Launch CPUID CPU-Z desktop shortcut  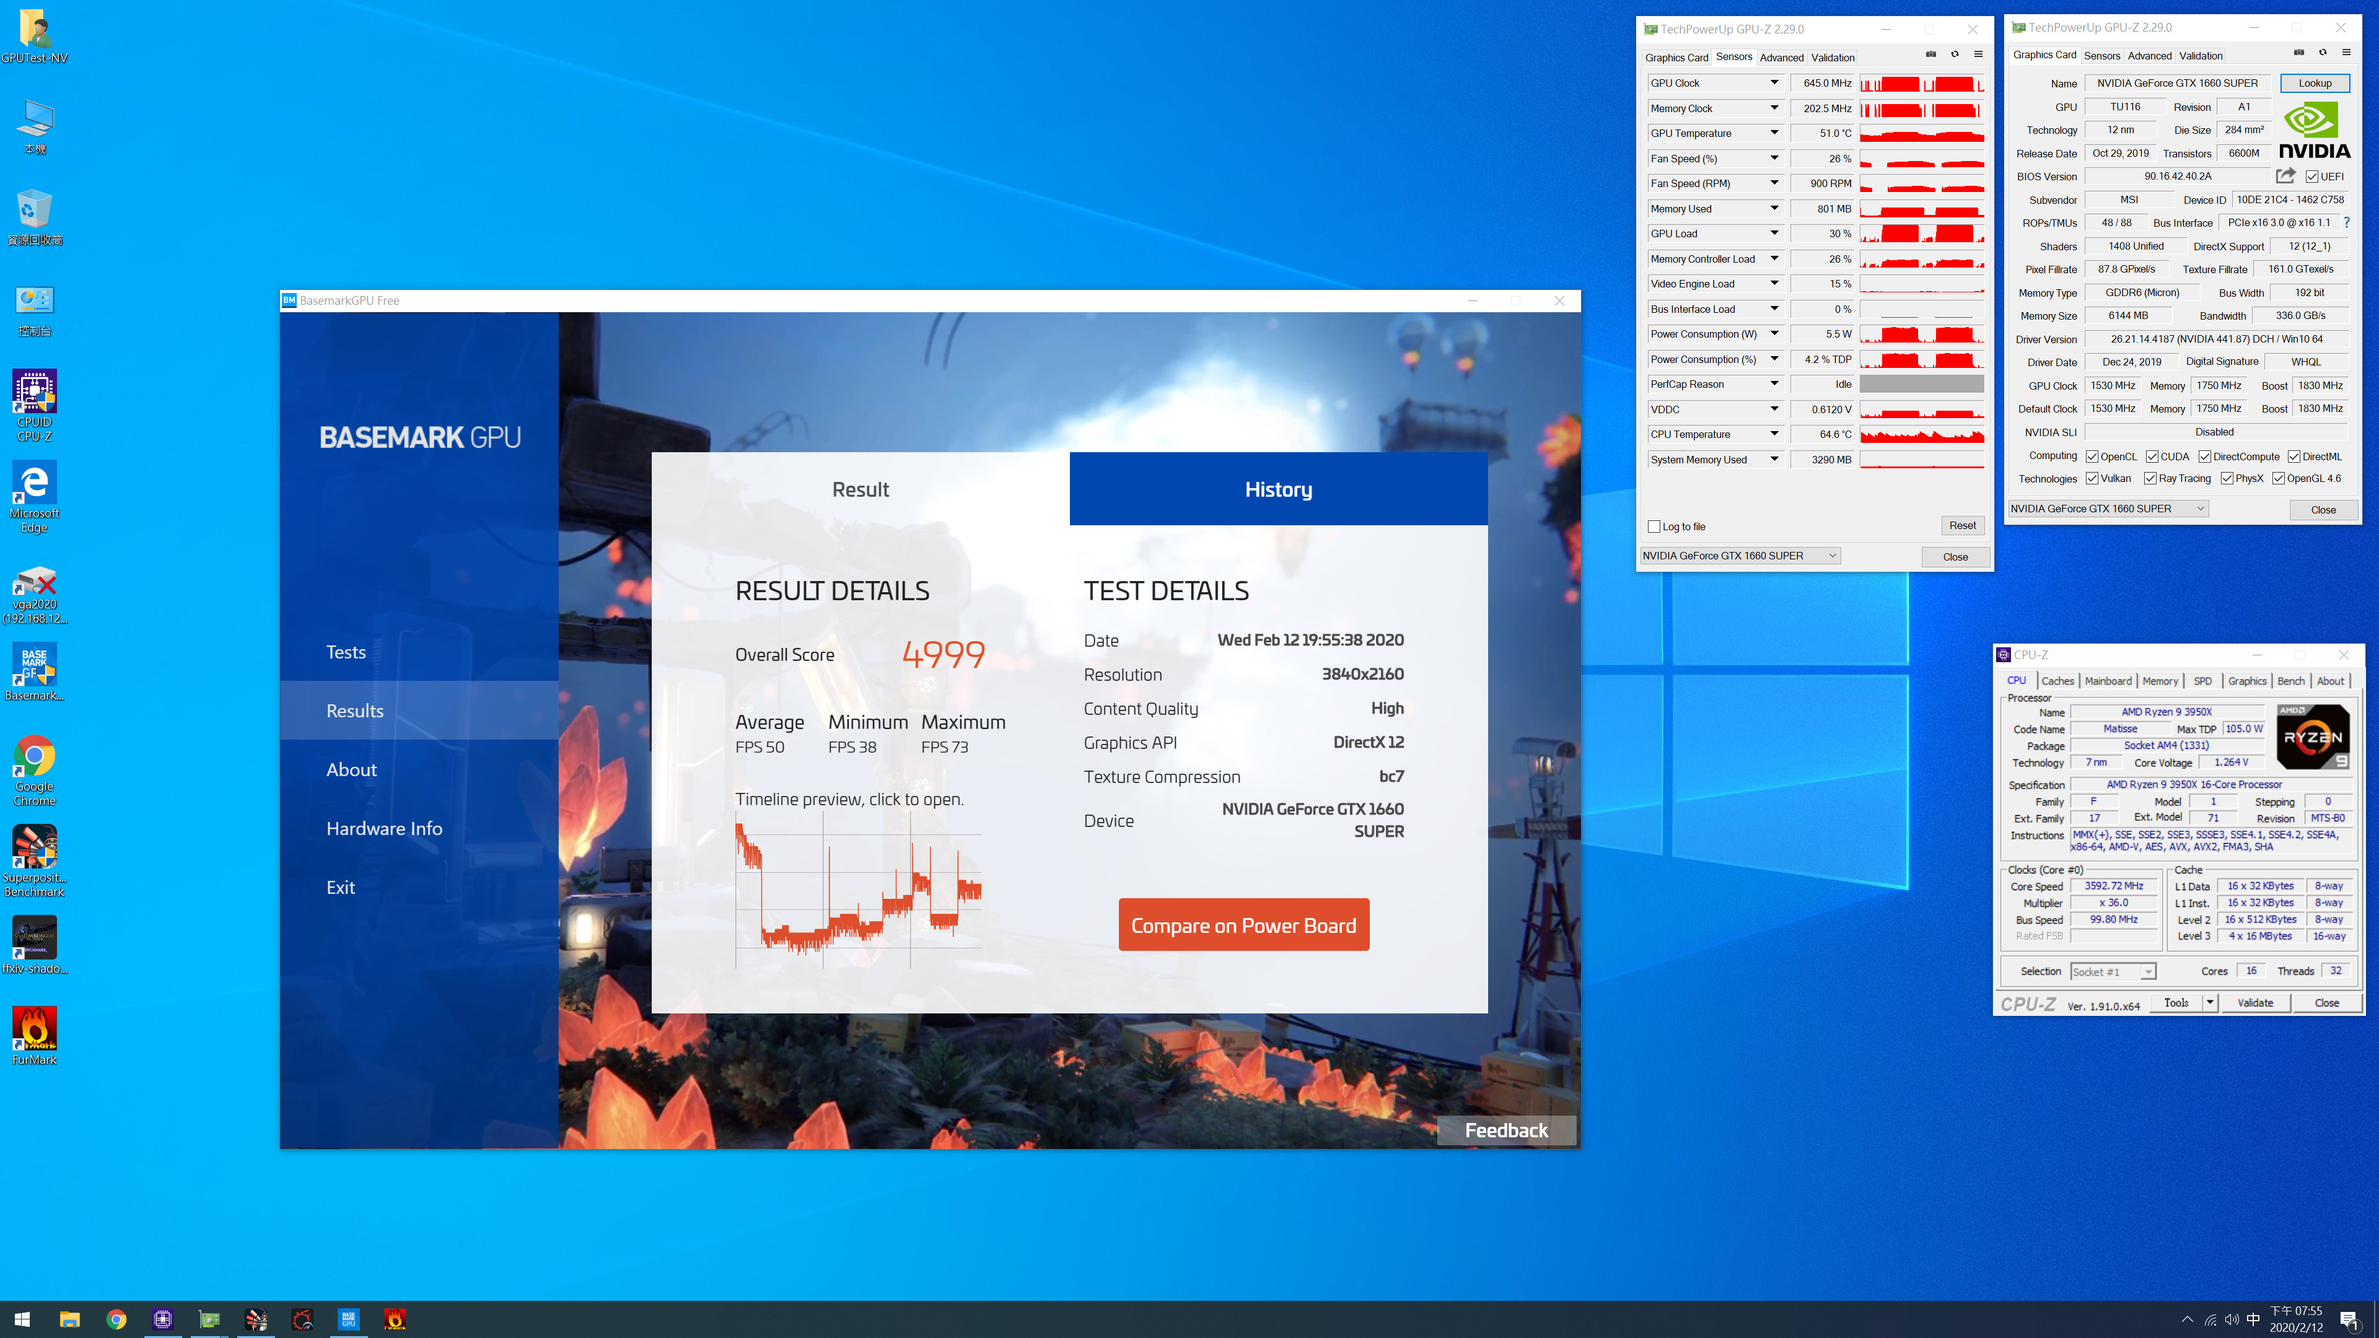(x=34, y=405)
